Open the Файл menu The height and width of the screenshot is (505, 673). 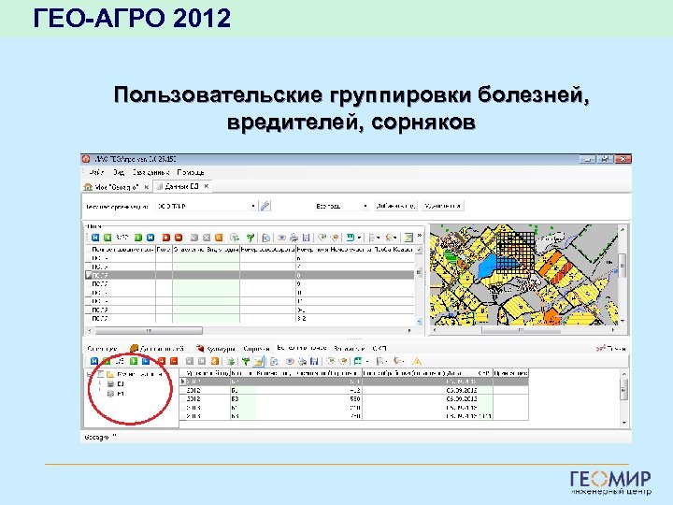pyautogui.click(x=97, y=172)
